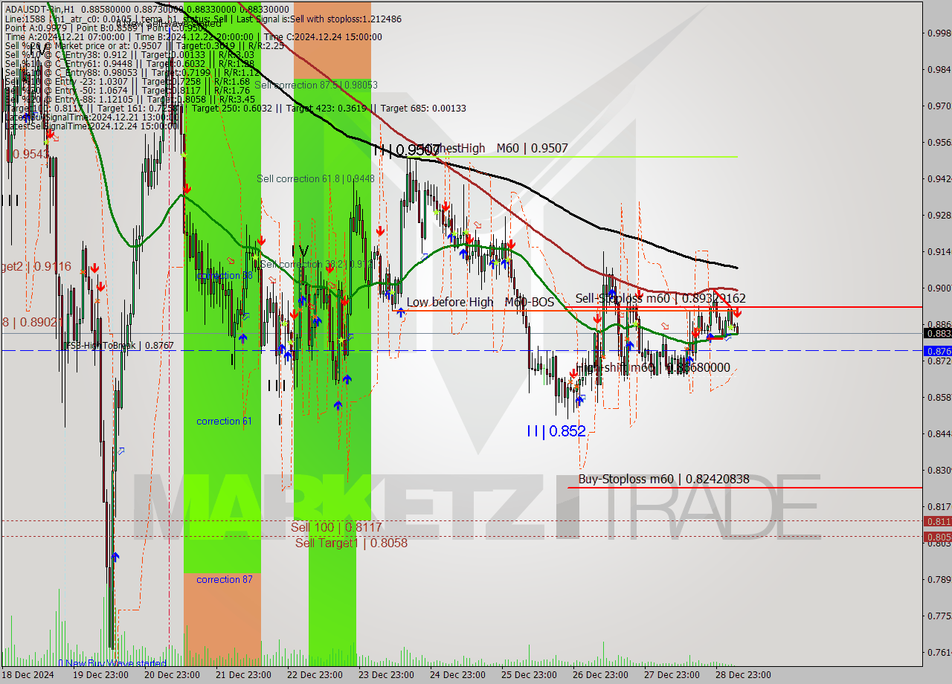The width and height of the screenshot is (952, 684).
Task: Click the 'Low before High M60-BOS' label
Action: 480,302
